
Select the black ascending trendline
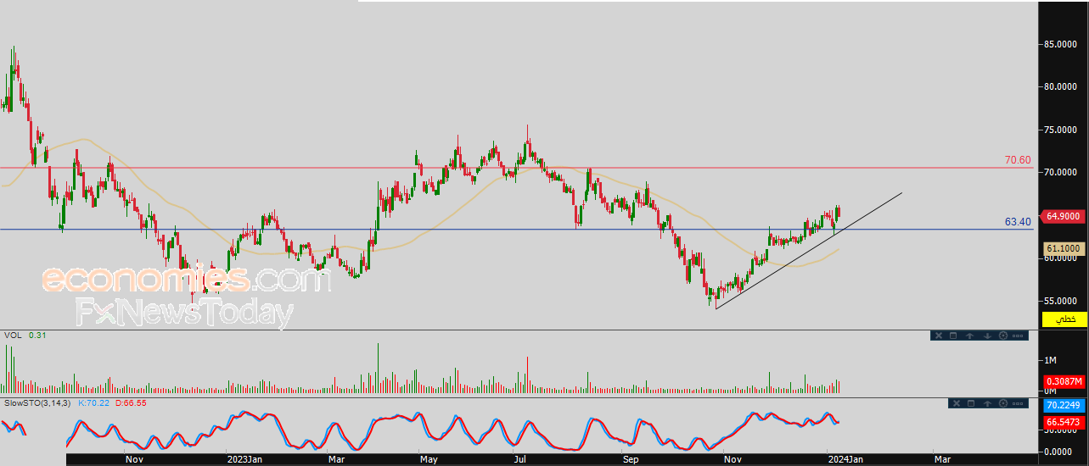[x=808, y=251]
